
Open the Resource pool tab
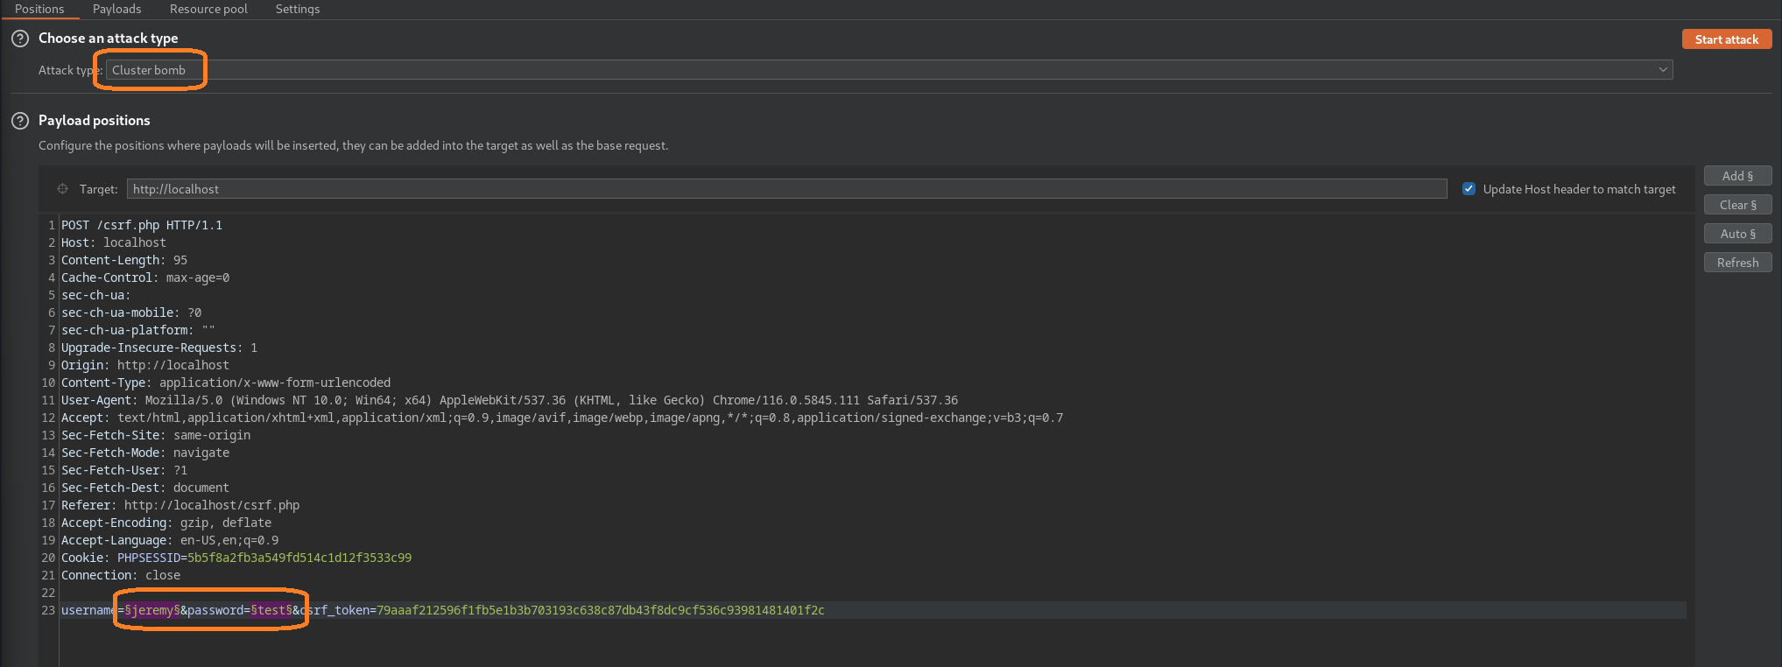pyautogui.click(x=208, y=9)
